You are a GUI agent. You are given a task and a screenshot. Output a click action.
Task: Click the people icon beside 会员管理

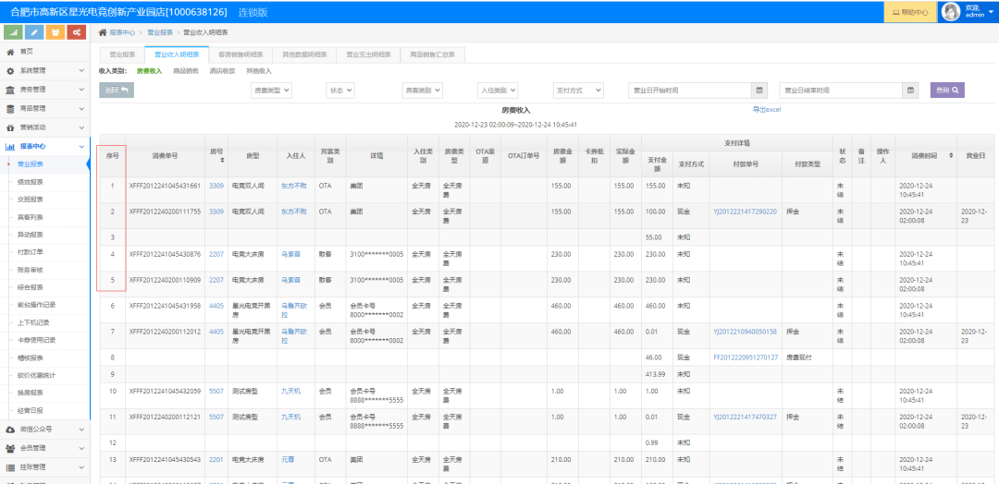click(x=10, y=448)
